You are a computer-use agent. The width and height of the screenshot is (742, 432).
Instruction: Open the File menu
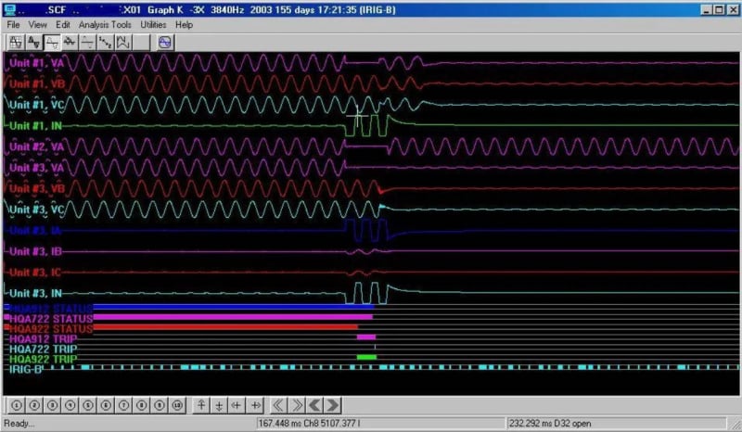click(14, 25)
